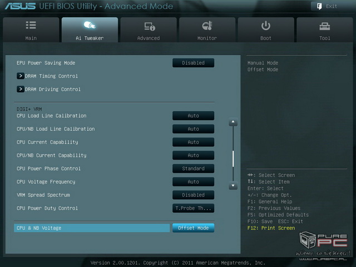
Task: Click Offset Mode help text
Action: [x=263, y=70]
